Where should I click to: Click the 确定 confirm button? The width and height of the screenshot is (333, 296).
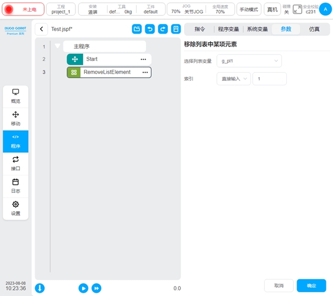click(311, 286)
